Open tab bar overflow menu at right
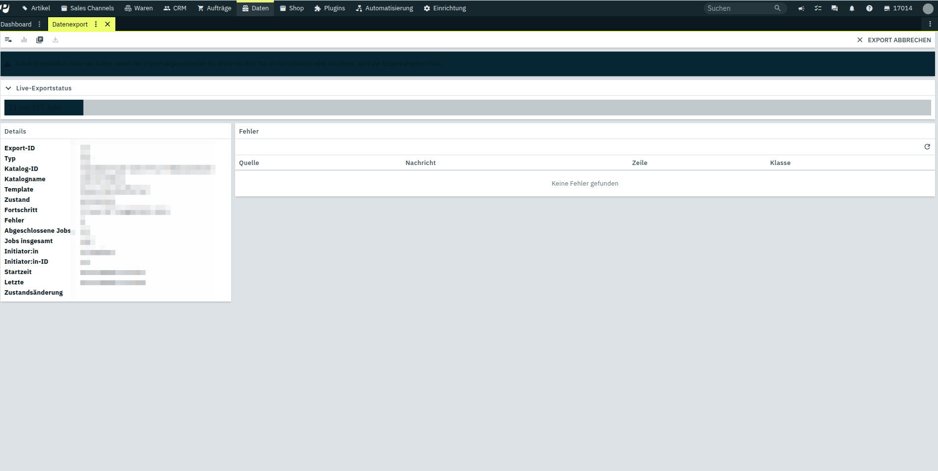938x471 pixels. pos(930,24)
